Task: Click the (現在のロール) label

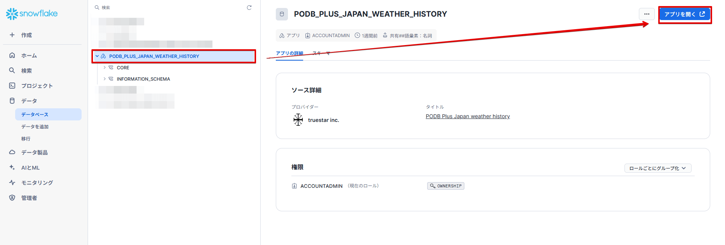Action: point(363,186)
